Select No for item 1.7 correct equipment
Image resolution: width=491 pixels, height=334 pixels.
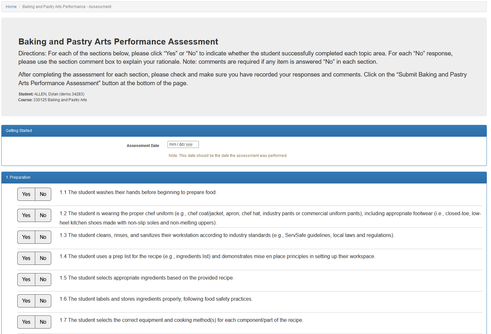pyautogui.click(x=43, y=322)
